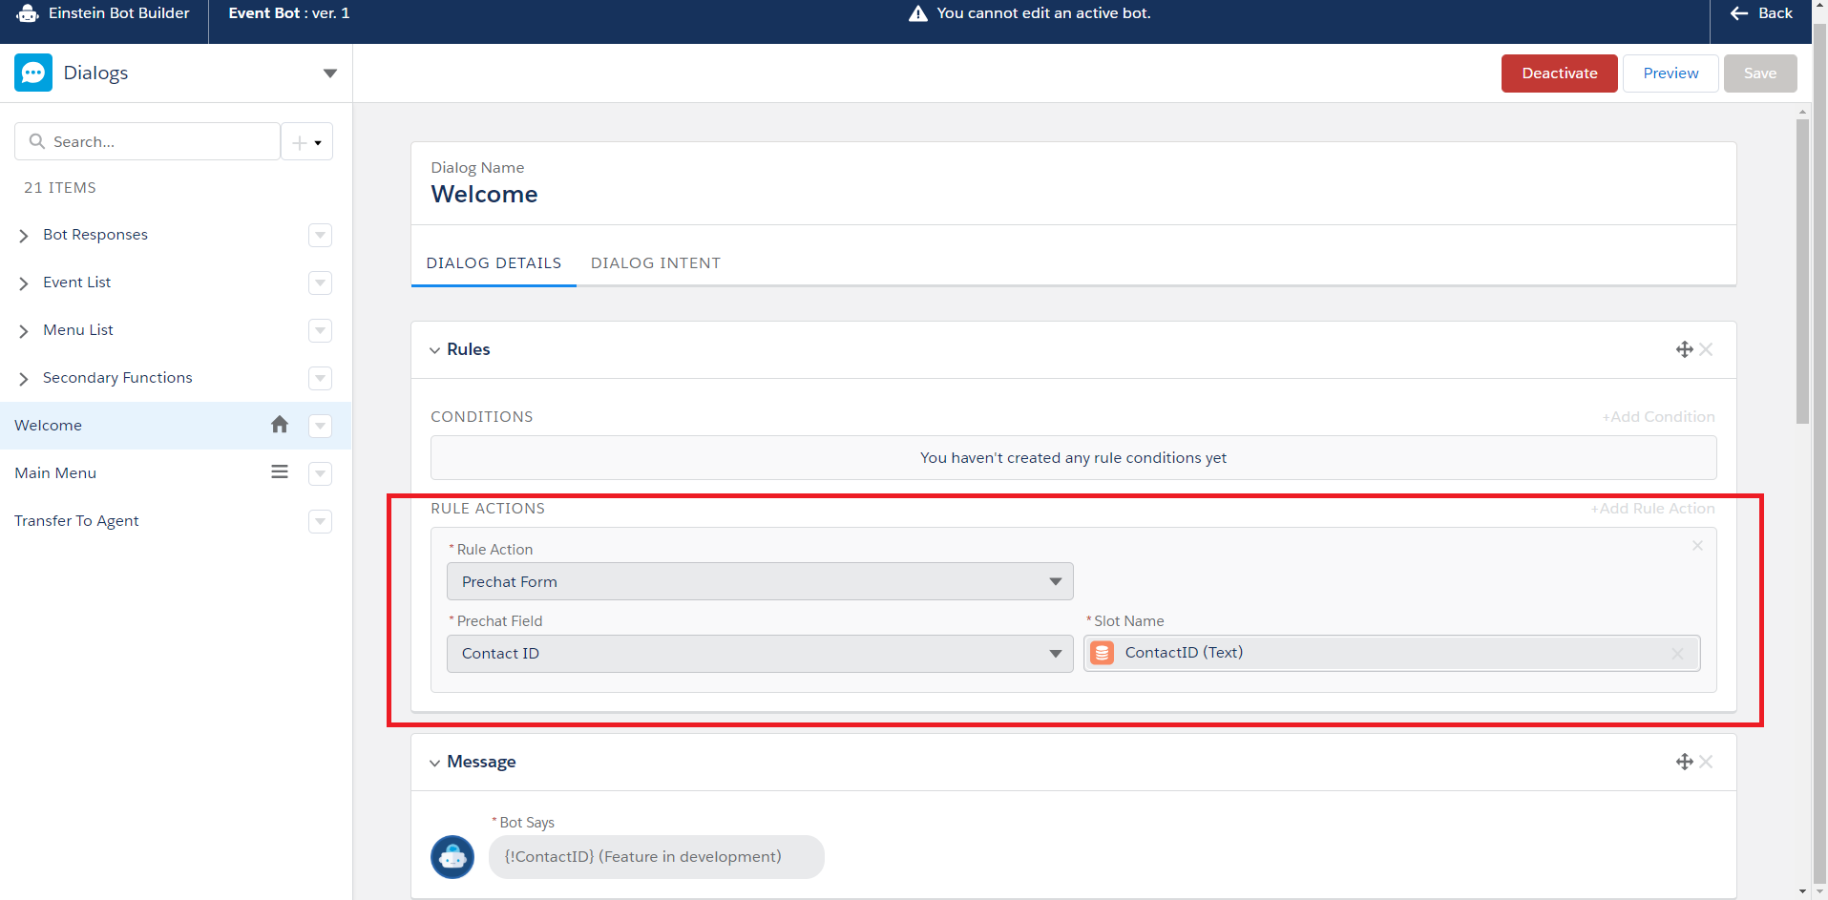Click the Back button label
The height and width of the screenshot is (900, 1828).
(x=1775, y=13)
